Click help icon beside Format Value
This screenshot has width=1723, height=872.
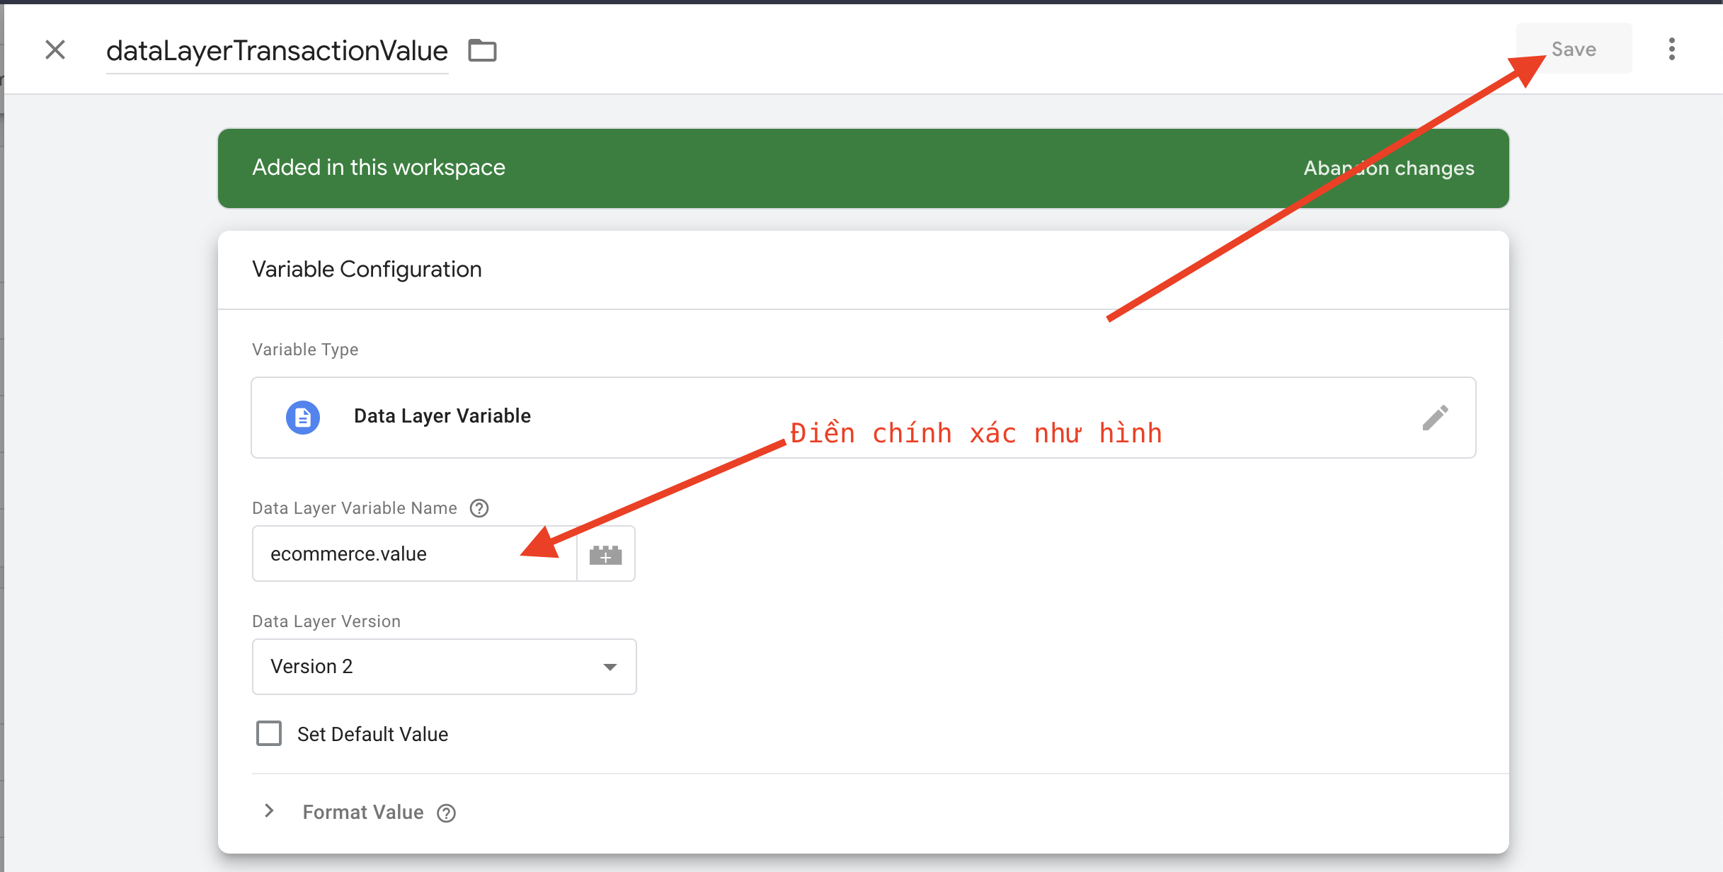446,813
